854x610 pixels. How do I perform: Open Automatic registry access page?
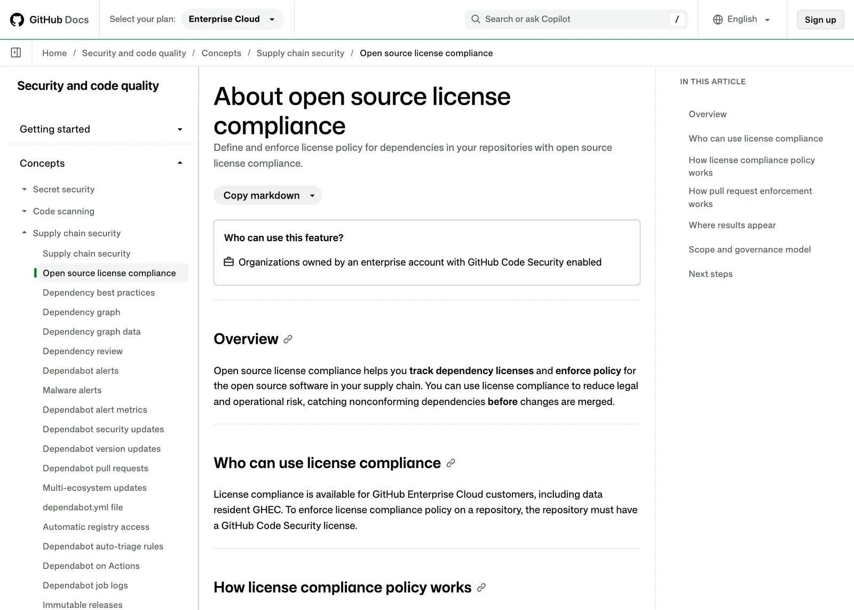[96, 527]
